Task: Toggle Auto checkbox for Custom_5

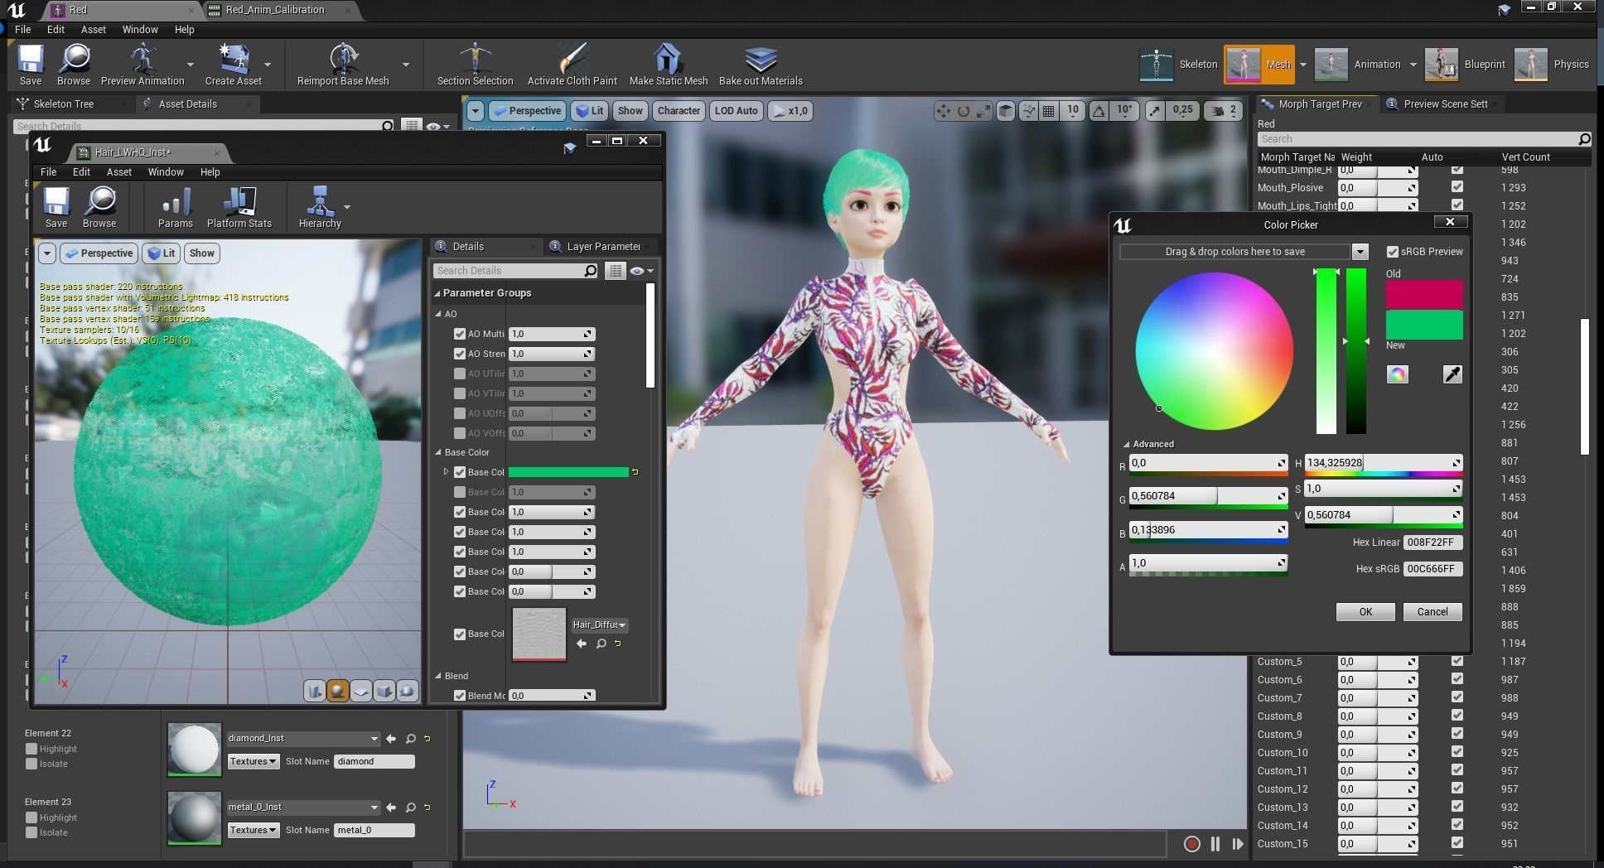Action: [1457, 661]
